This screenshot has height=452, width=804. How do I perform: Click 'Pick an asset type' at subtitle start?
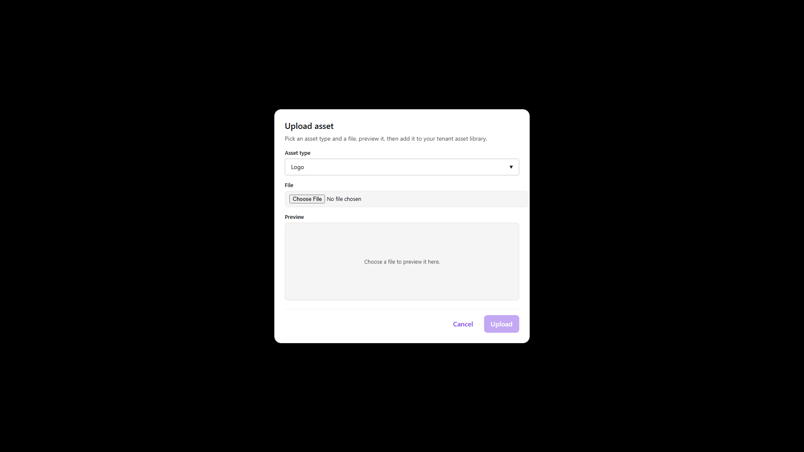(308, 139)
